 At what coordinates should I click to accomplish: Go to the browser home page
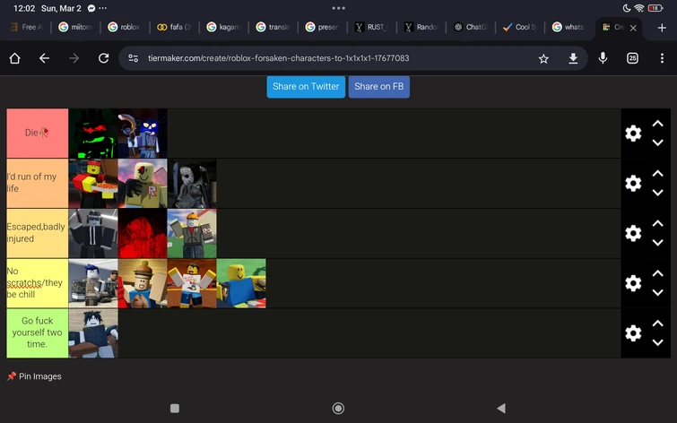(x=14, y=58)
